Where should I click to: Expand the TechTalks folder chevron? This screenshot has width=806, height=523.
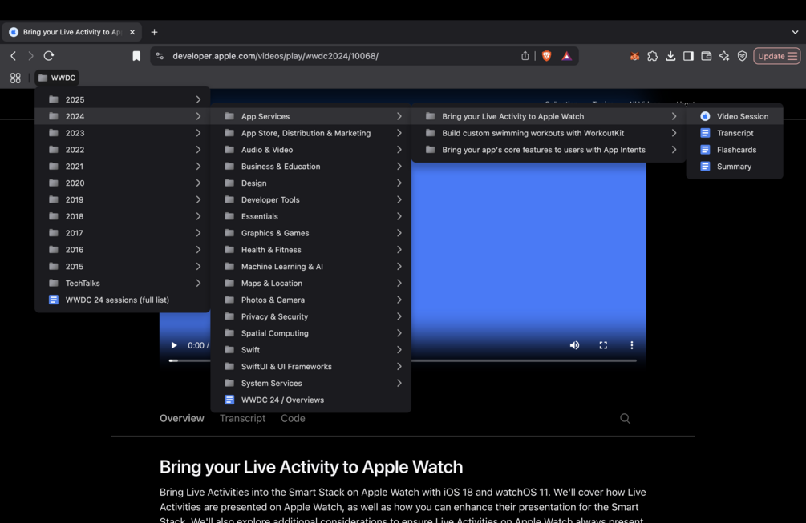click(x=198, y=284)
